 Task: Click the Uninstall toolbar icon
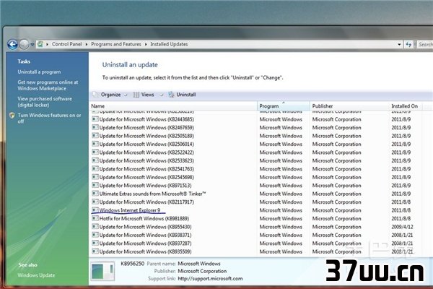[171, 95]
